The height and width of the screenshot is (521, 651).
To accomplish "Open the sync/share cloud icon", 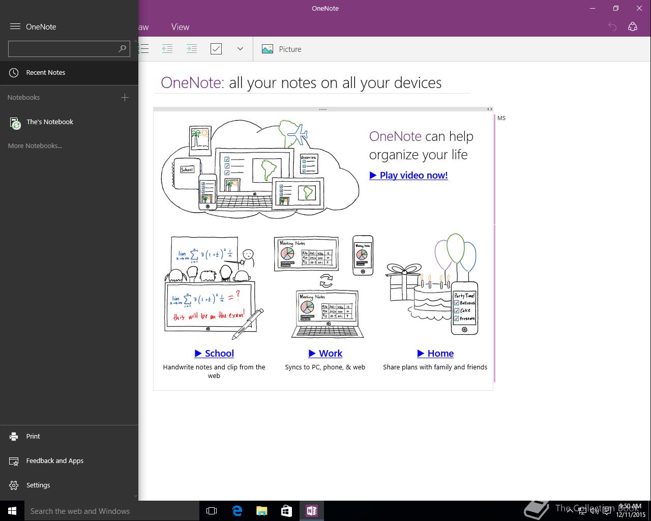I will (633, 27).
